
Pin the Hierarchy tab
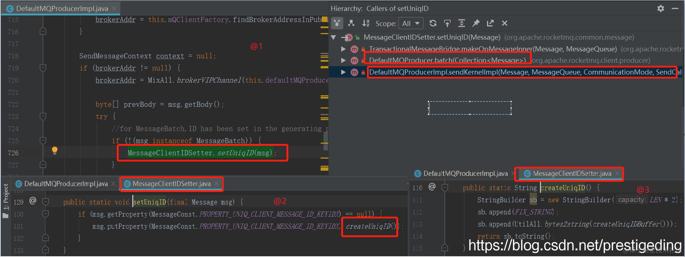pos(476,23)
